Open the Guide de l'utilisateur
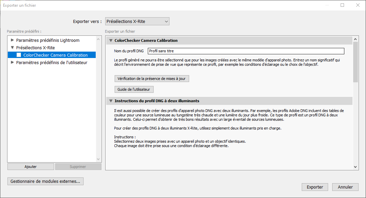Viewport: 366px width, 198px height. point(134,89)
